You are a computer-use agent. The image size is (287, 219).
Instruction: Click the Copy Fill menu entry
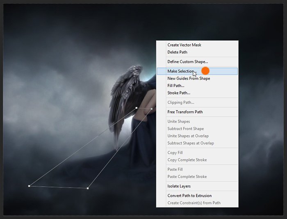click(175, 153)
